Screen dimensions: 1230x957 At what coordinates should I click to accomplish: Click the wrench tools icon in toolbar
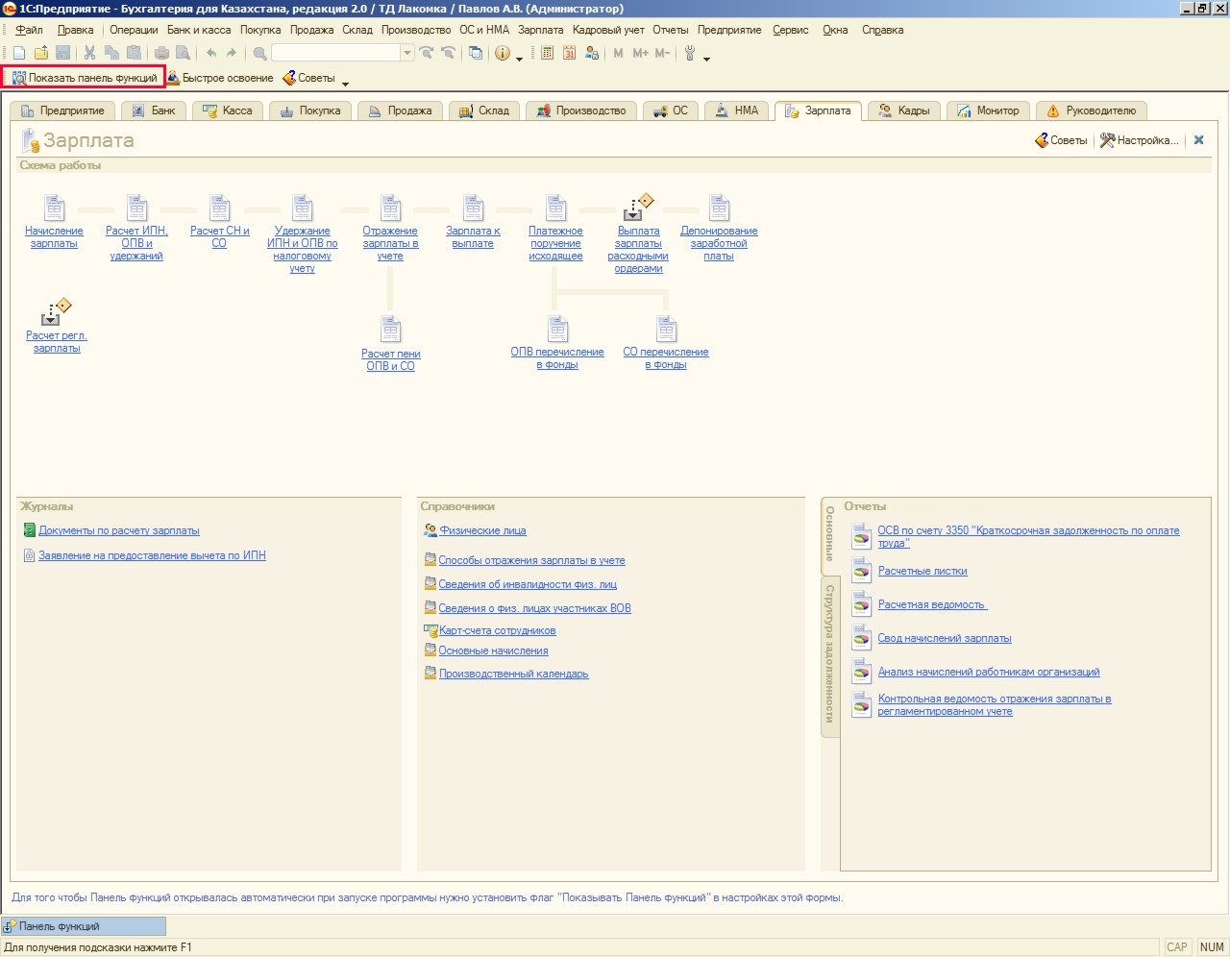(x=690, y=54)
